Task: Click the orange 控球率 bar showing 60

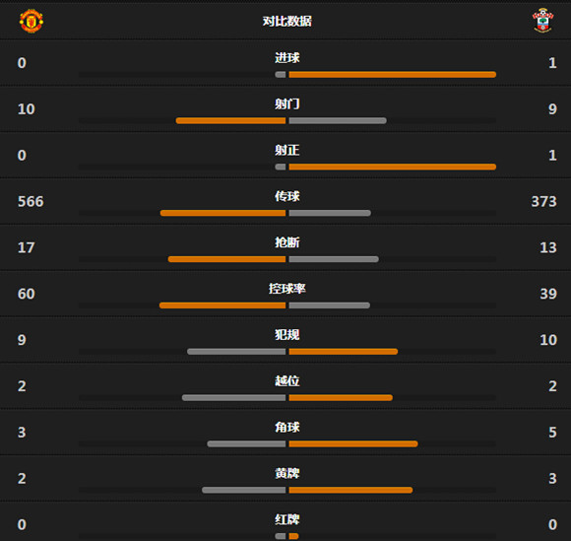Action: (222, 305)
